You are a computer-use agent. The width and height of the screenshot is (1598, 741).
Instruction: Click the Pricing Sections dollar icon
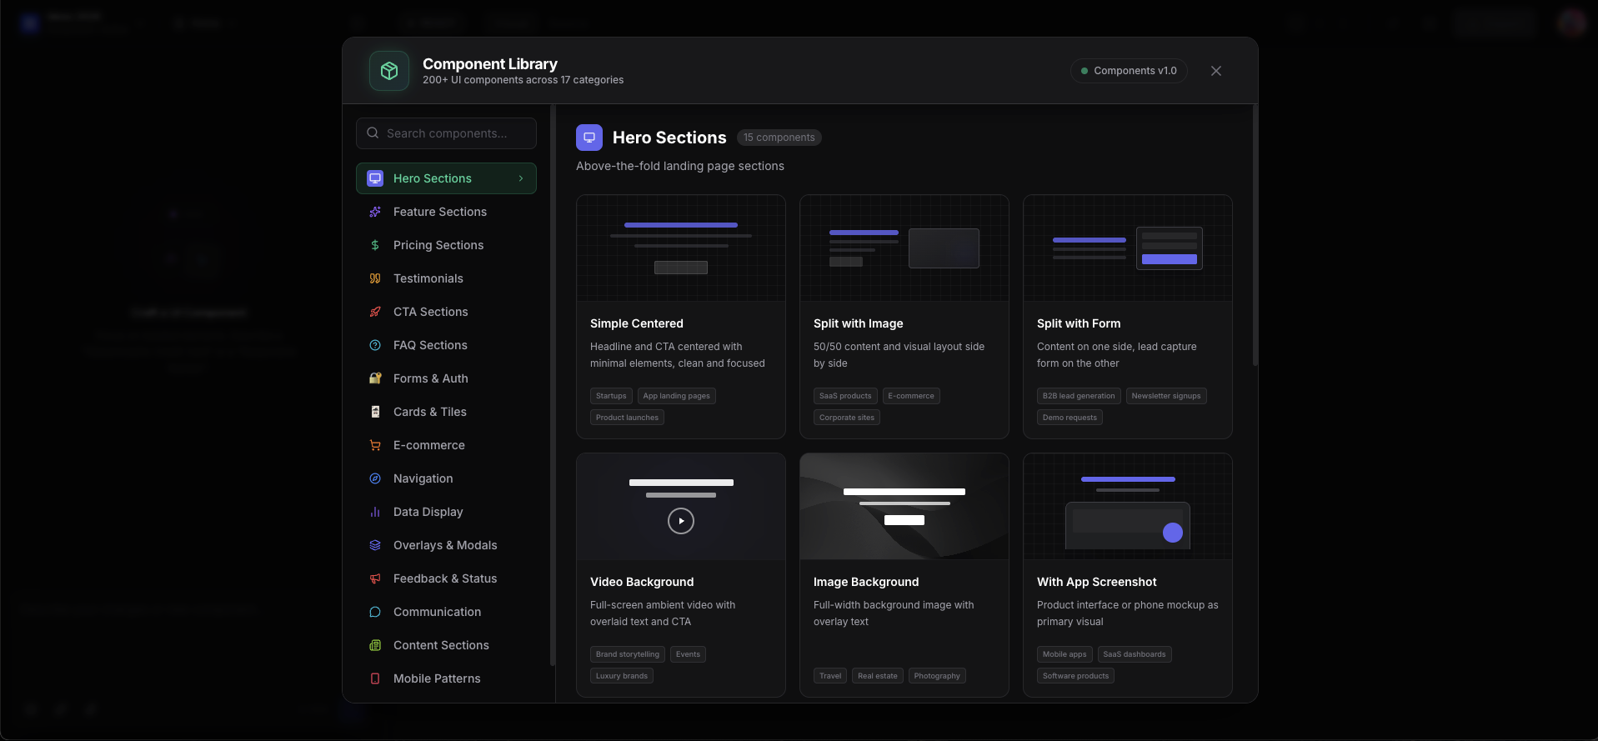[375, 245]
